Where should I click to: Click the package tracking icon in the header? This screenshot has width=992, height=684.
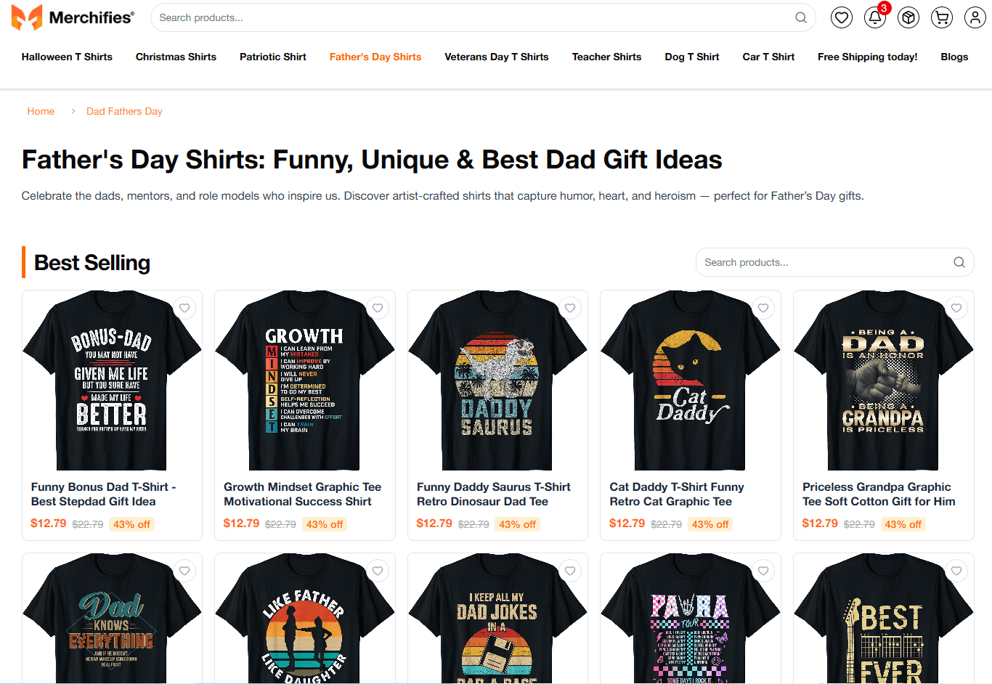[908, 17]
